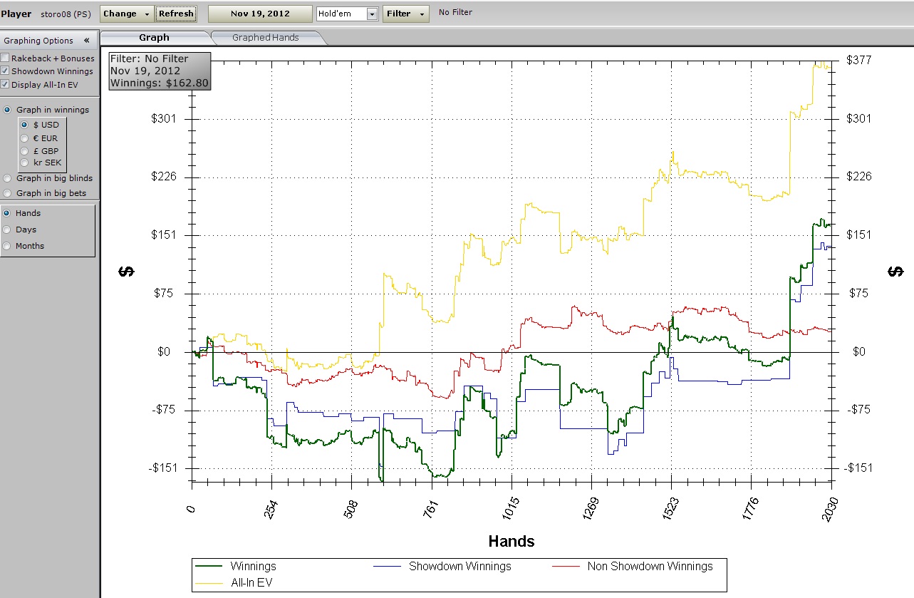Group graph by Months
This screenshot has width=914, height=598.
tap(8, 246)
